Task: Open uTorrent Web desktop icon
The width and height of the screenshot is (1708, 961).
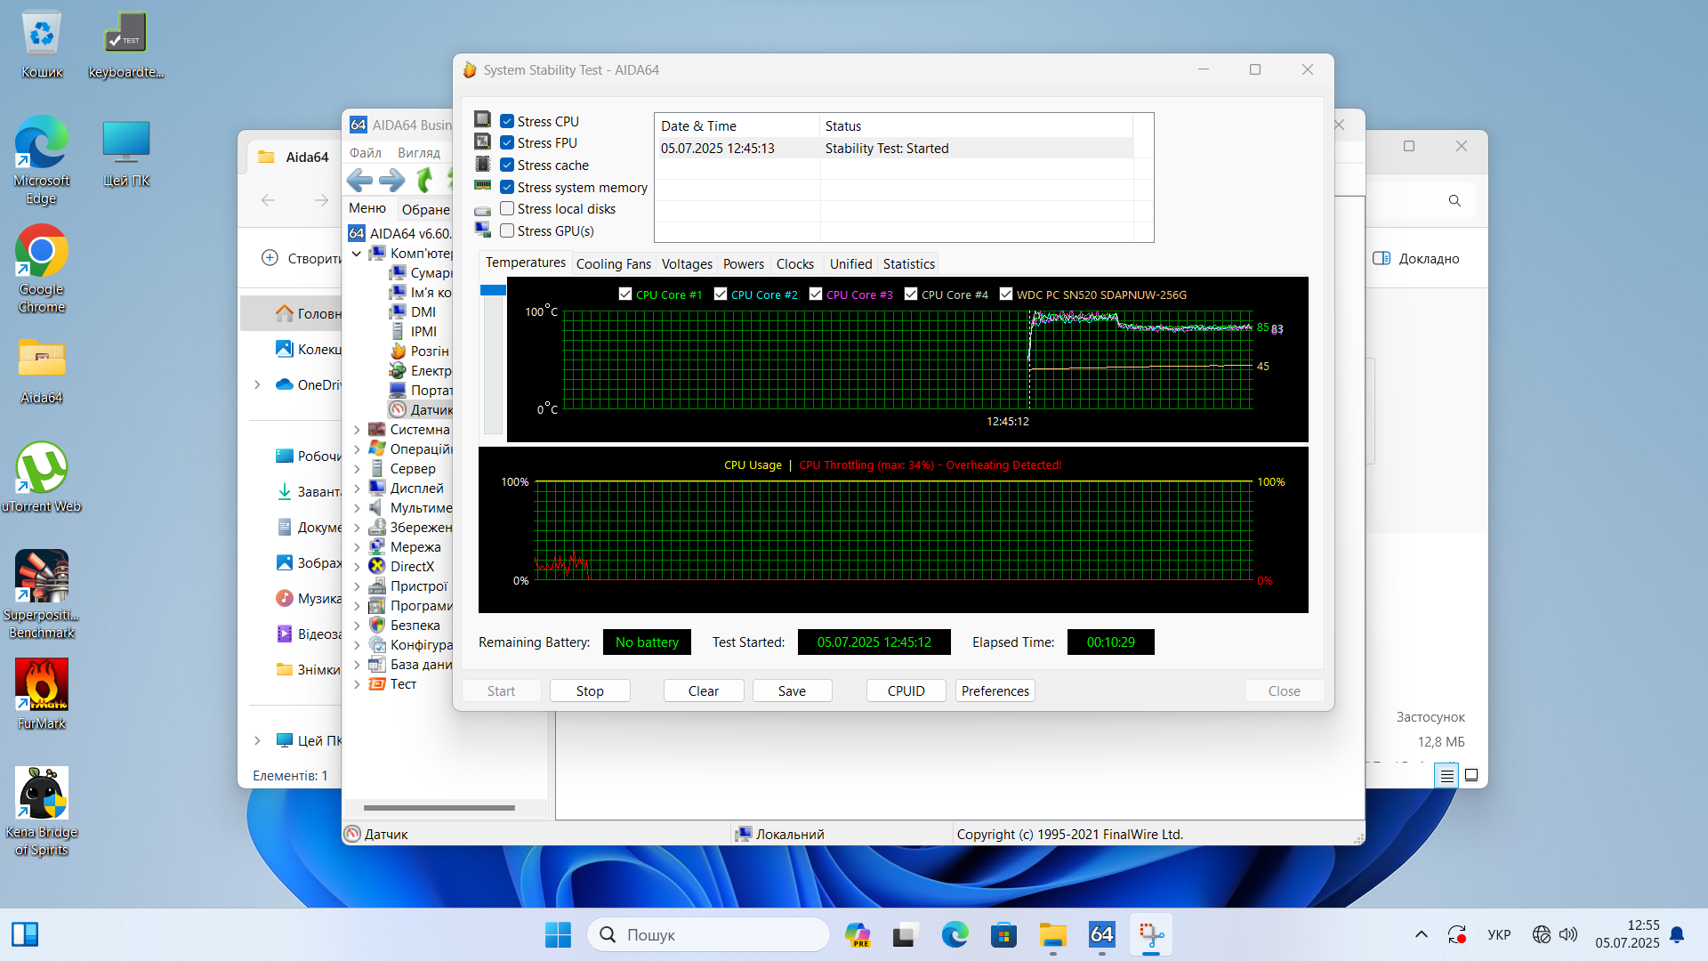Action: tap(42, 468)
